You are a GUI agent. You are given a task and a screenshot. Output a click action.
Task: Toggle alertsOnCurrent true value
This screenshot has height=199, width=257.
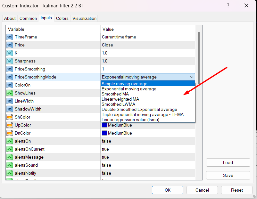click(148, 149)
